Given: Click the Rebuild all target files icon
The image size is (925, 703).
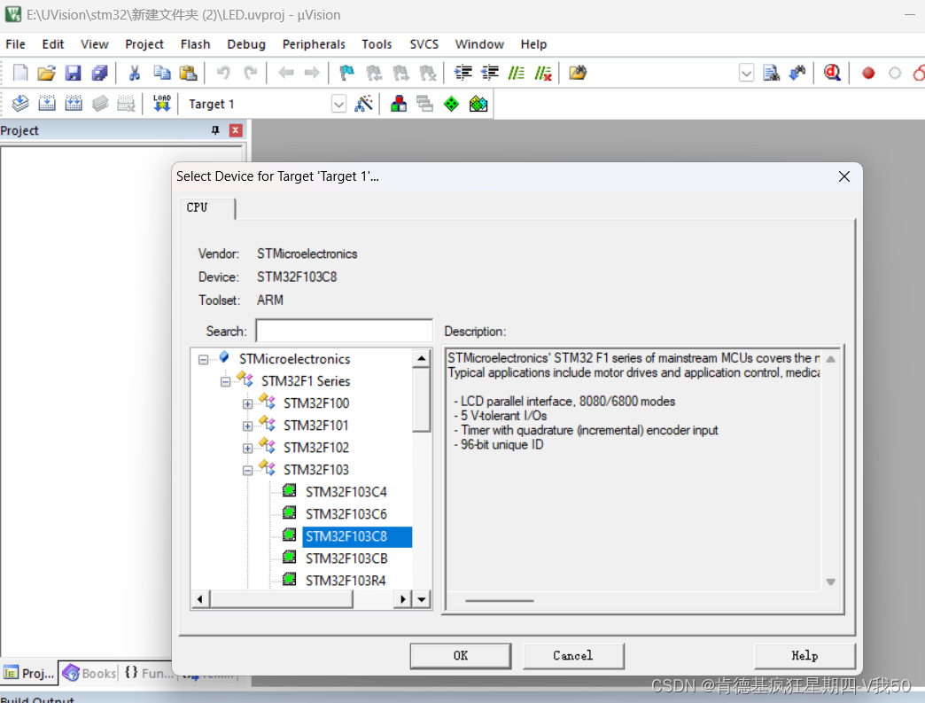Looking at the screenshot, I should point(74,104).
